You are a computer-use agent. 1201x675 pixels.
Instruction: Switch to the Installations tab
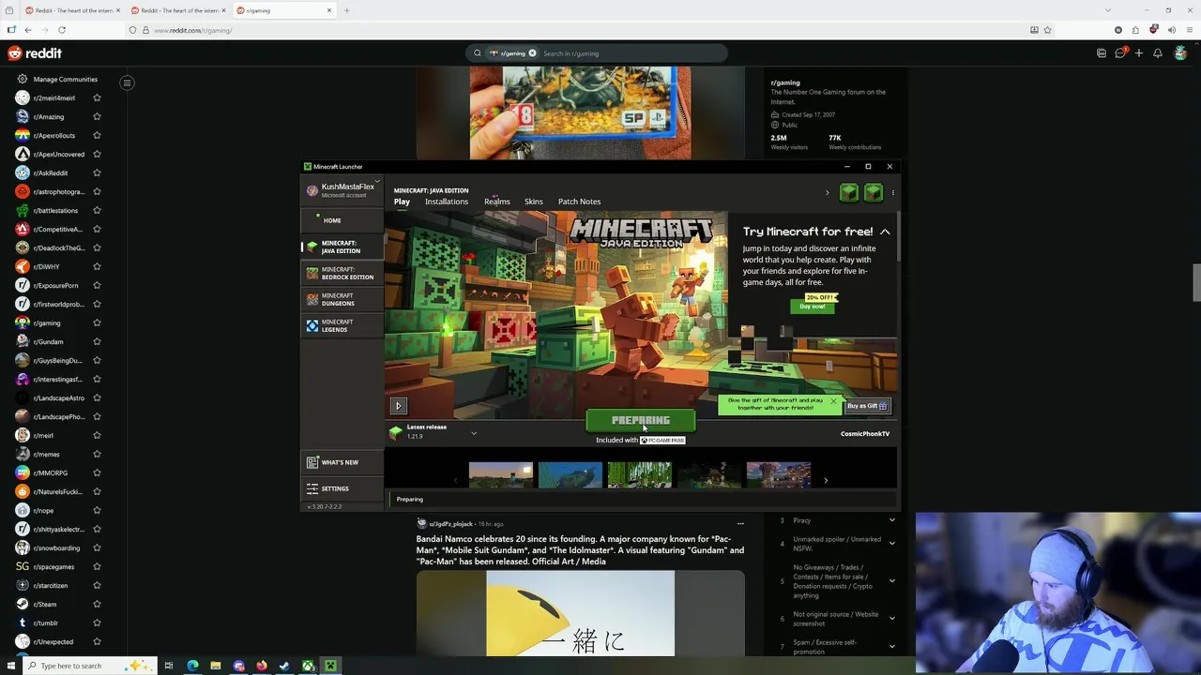pos(446,202)
